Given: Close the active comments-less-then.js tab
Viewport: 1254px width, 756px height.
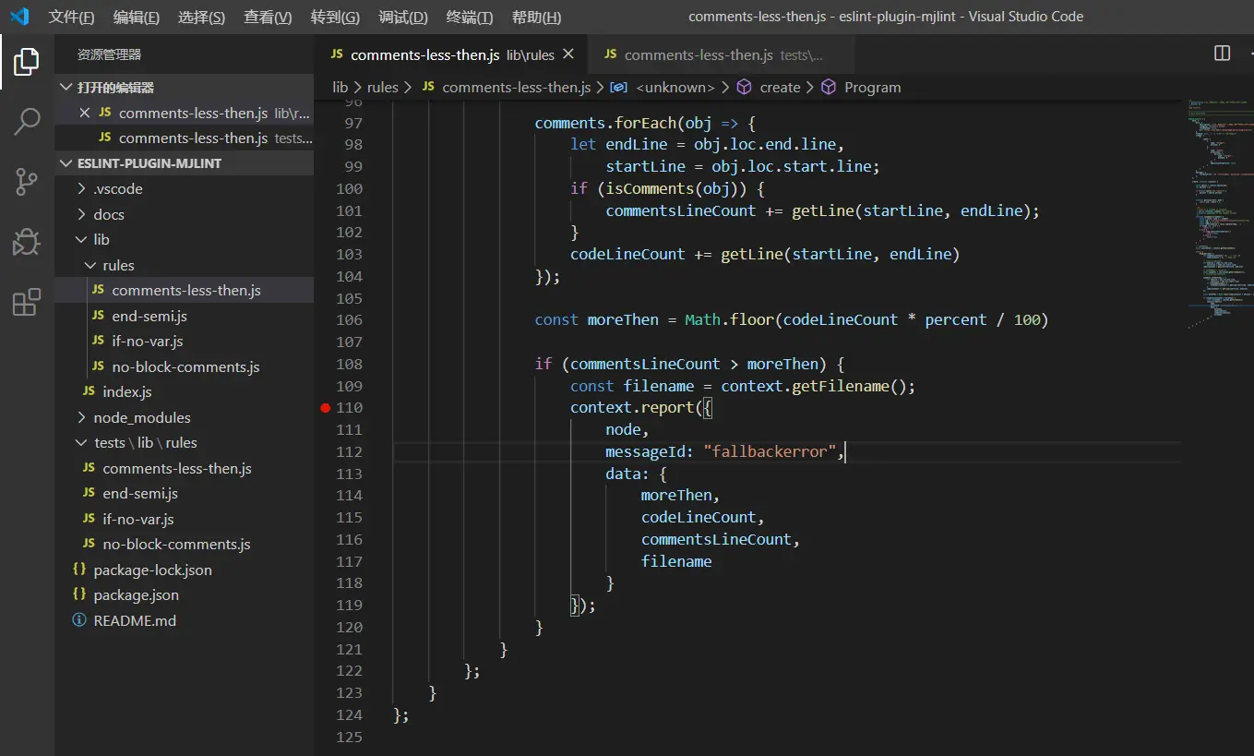Looking at the screenshot, I should (568, 54).
